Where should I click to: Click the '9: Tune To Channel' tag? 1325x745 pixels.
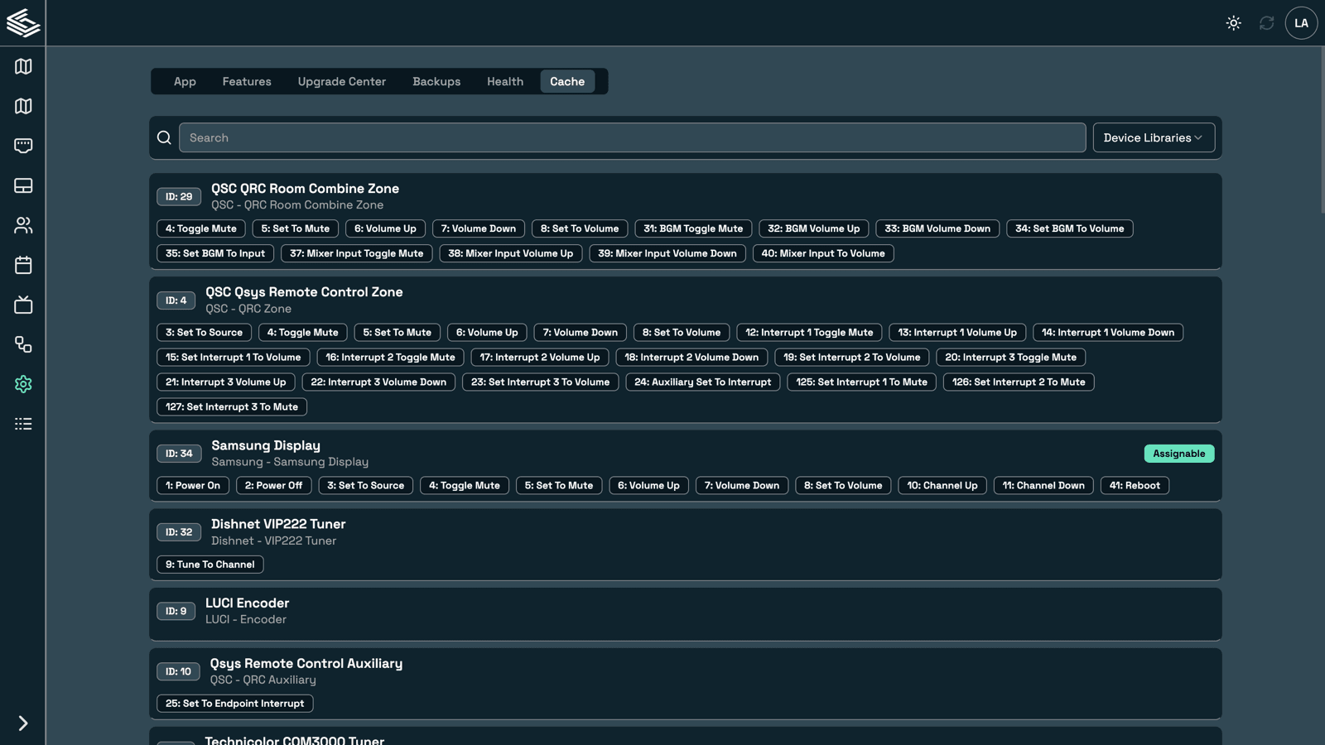coord(210,565)
